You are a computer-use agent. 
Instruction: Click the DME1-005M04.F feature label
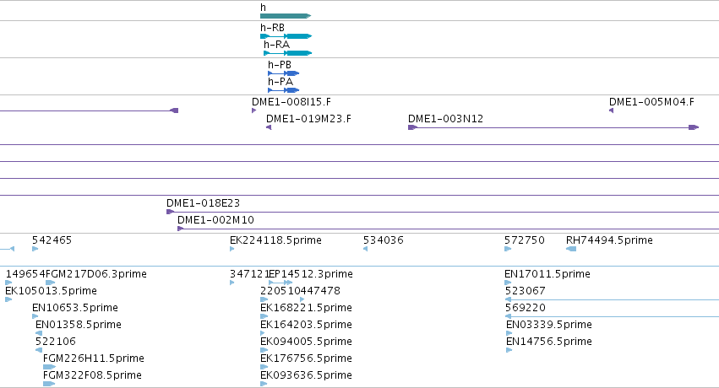click(651, 101)
